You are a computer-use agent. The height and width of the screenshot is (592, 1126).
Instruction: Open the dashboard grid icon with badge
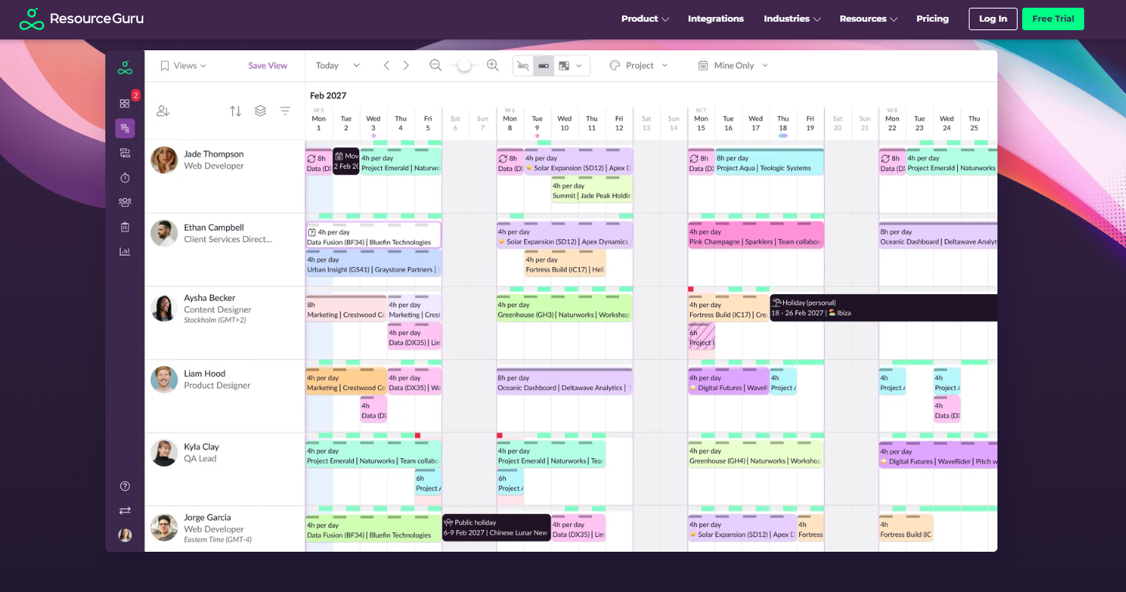[x=125, y=103]
